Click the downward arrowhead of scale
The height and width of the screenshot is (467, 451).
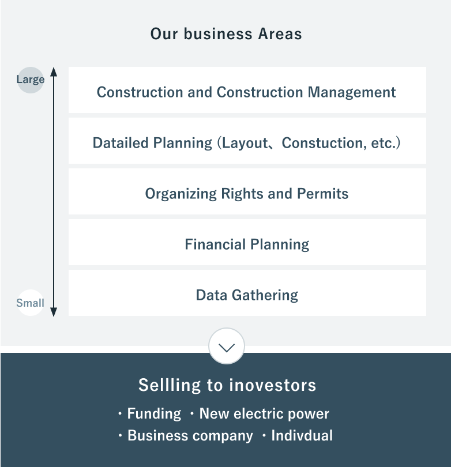(54, 312)
